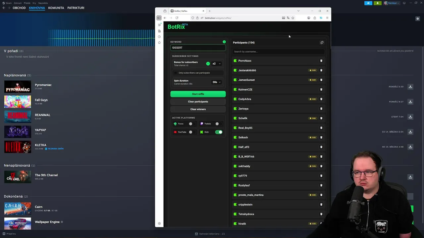Go back in the browser window
This screenshot has width=424, height=238.
(165, 18)
